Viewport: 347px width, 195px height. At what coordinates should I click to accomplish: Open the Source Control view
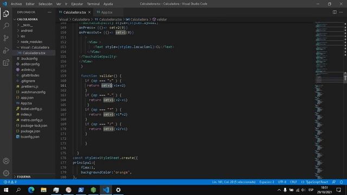pos(6,38)
